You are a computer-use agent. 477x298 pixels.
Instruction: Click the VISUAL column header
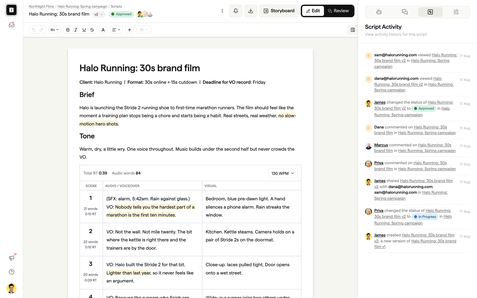(x=211, y=186)
